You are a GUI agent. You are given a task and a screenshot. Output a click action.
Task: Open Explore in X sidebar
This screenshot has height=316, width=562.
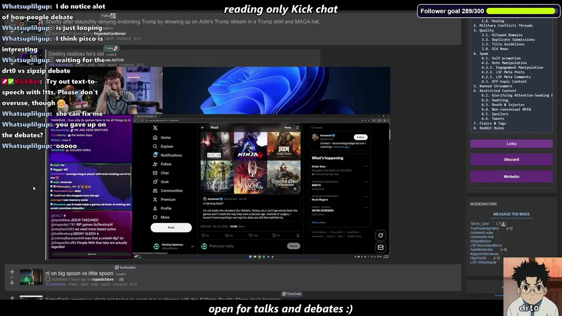pyautogui.click(x=162, y=146)
